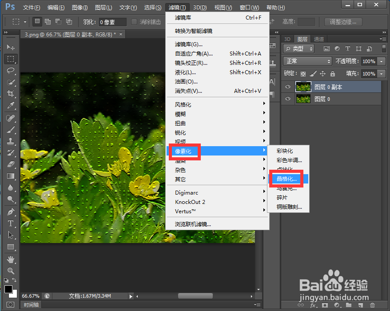This screenshot has width=390, height=311.
Task: Open the 不透明度 opacity dropdown
Action: (381, 61)
